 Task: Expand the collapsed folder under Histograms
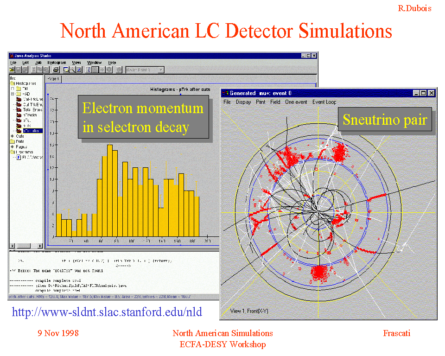pyautogui.click(x=13, y=89)
